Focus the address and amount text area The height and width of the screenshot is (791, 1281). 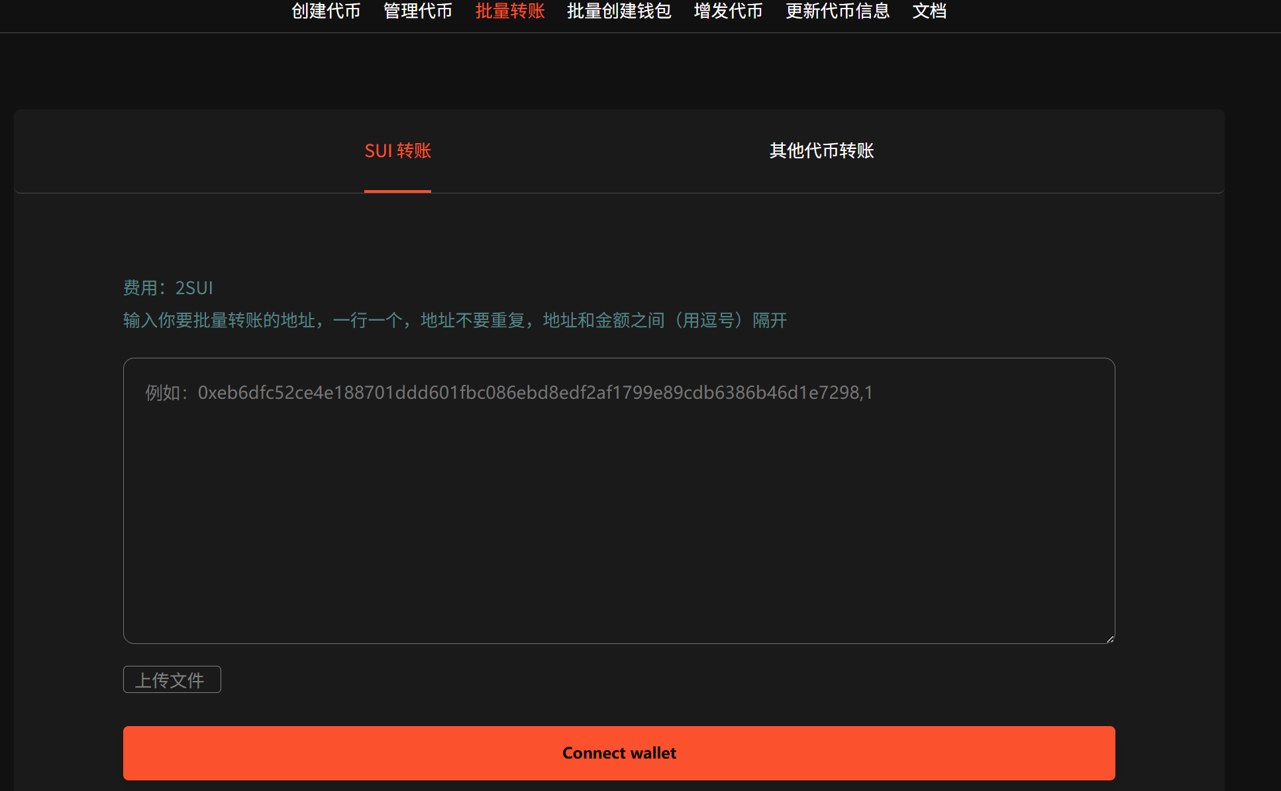coord(619,501)
